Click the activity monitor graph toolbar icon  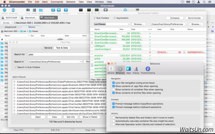(97, 10)
